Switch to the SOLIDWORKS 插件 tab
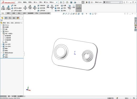This screenshot has height=99, width=137. tap(45, 13)
